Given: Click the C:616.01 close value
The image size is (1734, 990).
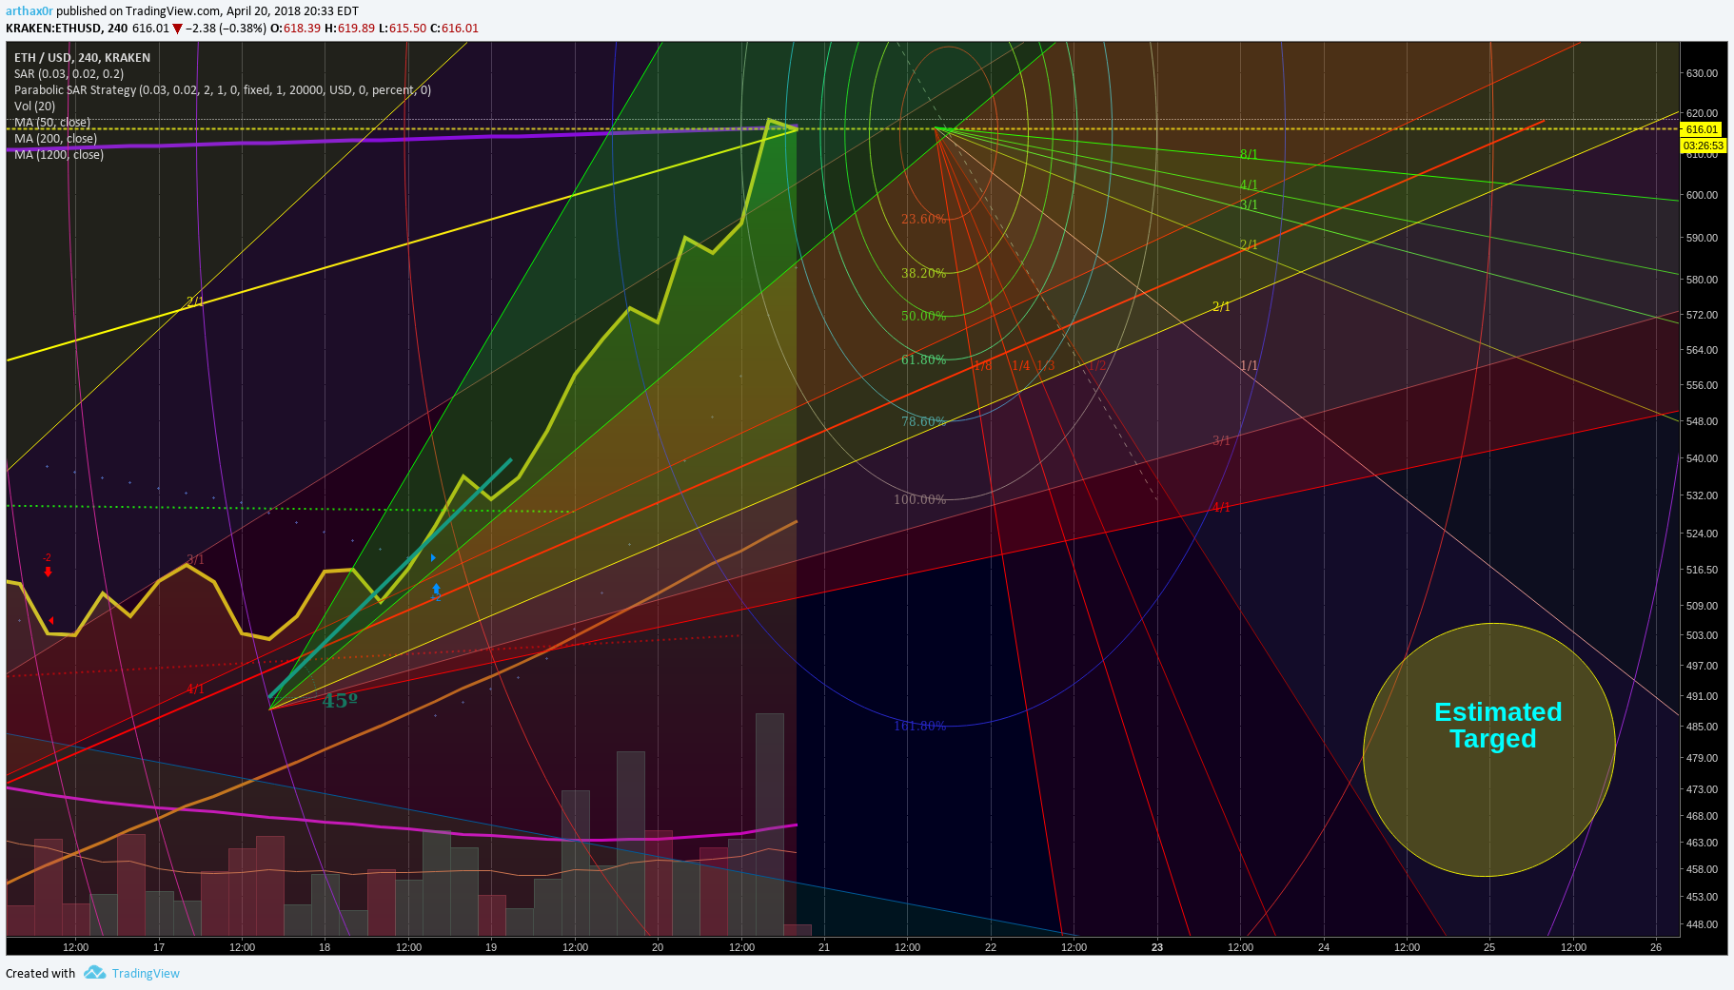Looking at the screenshot, I should pos(454,29).
